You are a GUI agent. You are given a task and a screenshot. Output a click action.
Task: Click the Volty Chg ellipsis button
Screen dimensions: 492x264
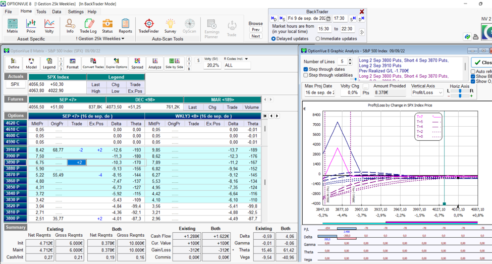coord(366,86)
